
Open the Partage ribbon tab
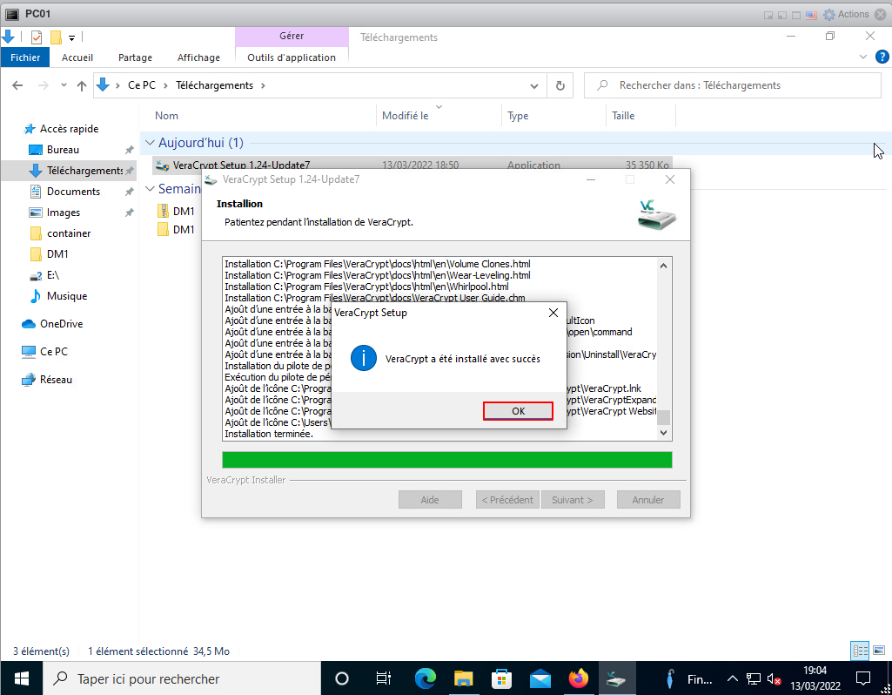tap(135, 57)
